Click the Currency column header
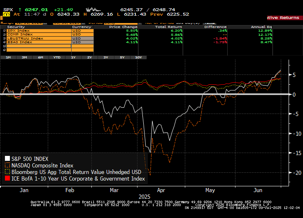This screenshot has height=218, width=303. 82,27
